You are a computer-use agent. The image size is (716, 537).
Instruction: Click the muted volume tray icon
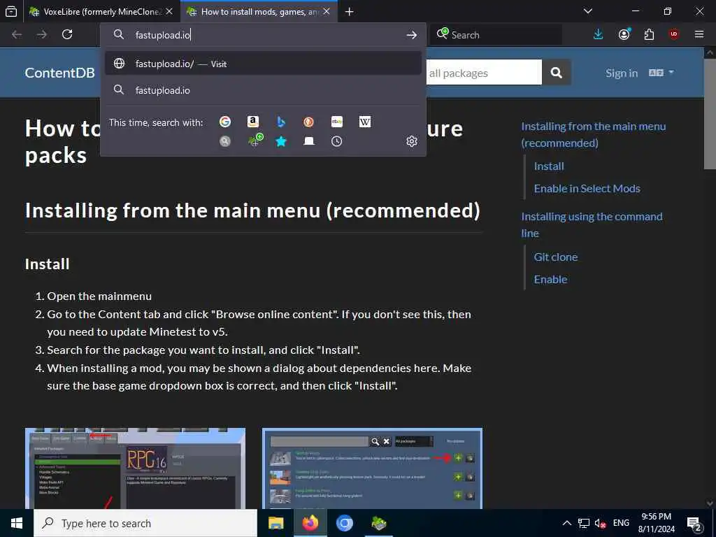[x=600, y=523]
